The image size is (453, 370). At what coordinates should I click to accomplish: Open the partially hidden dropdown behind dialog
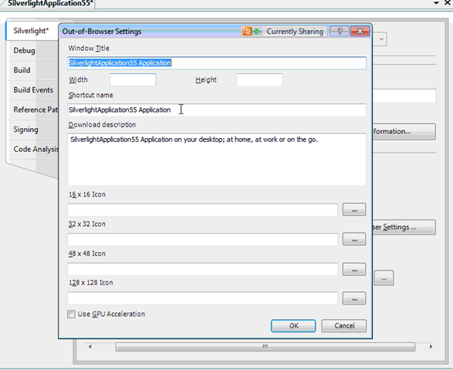[380, 39]
